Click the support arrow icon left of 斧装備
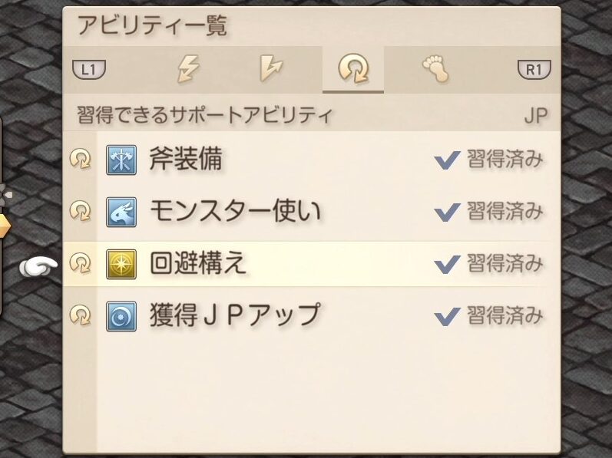The width and height of the screenshot is (612, 458). (x=80, y=160)
